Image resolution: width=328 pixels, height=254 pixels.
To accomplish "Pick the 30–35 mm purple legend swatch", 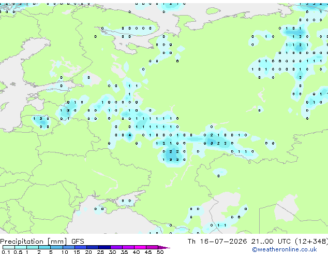I will pyautogui.click(x=116, y=247).
